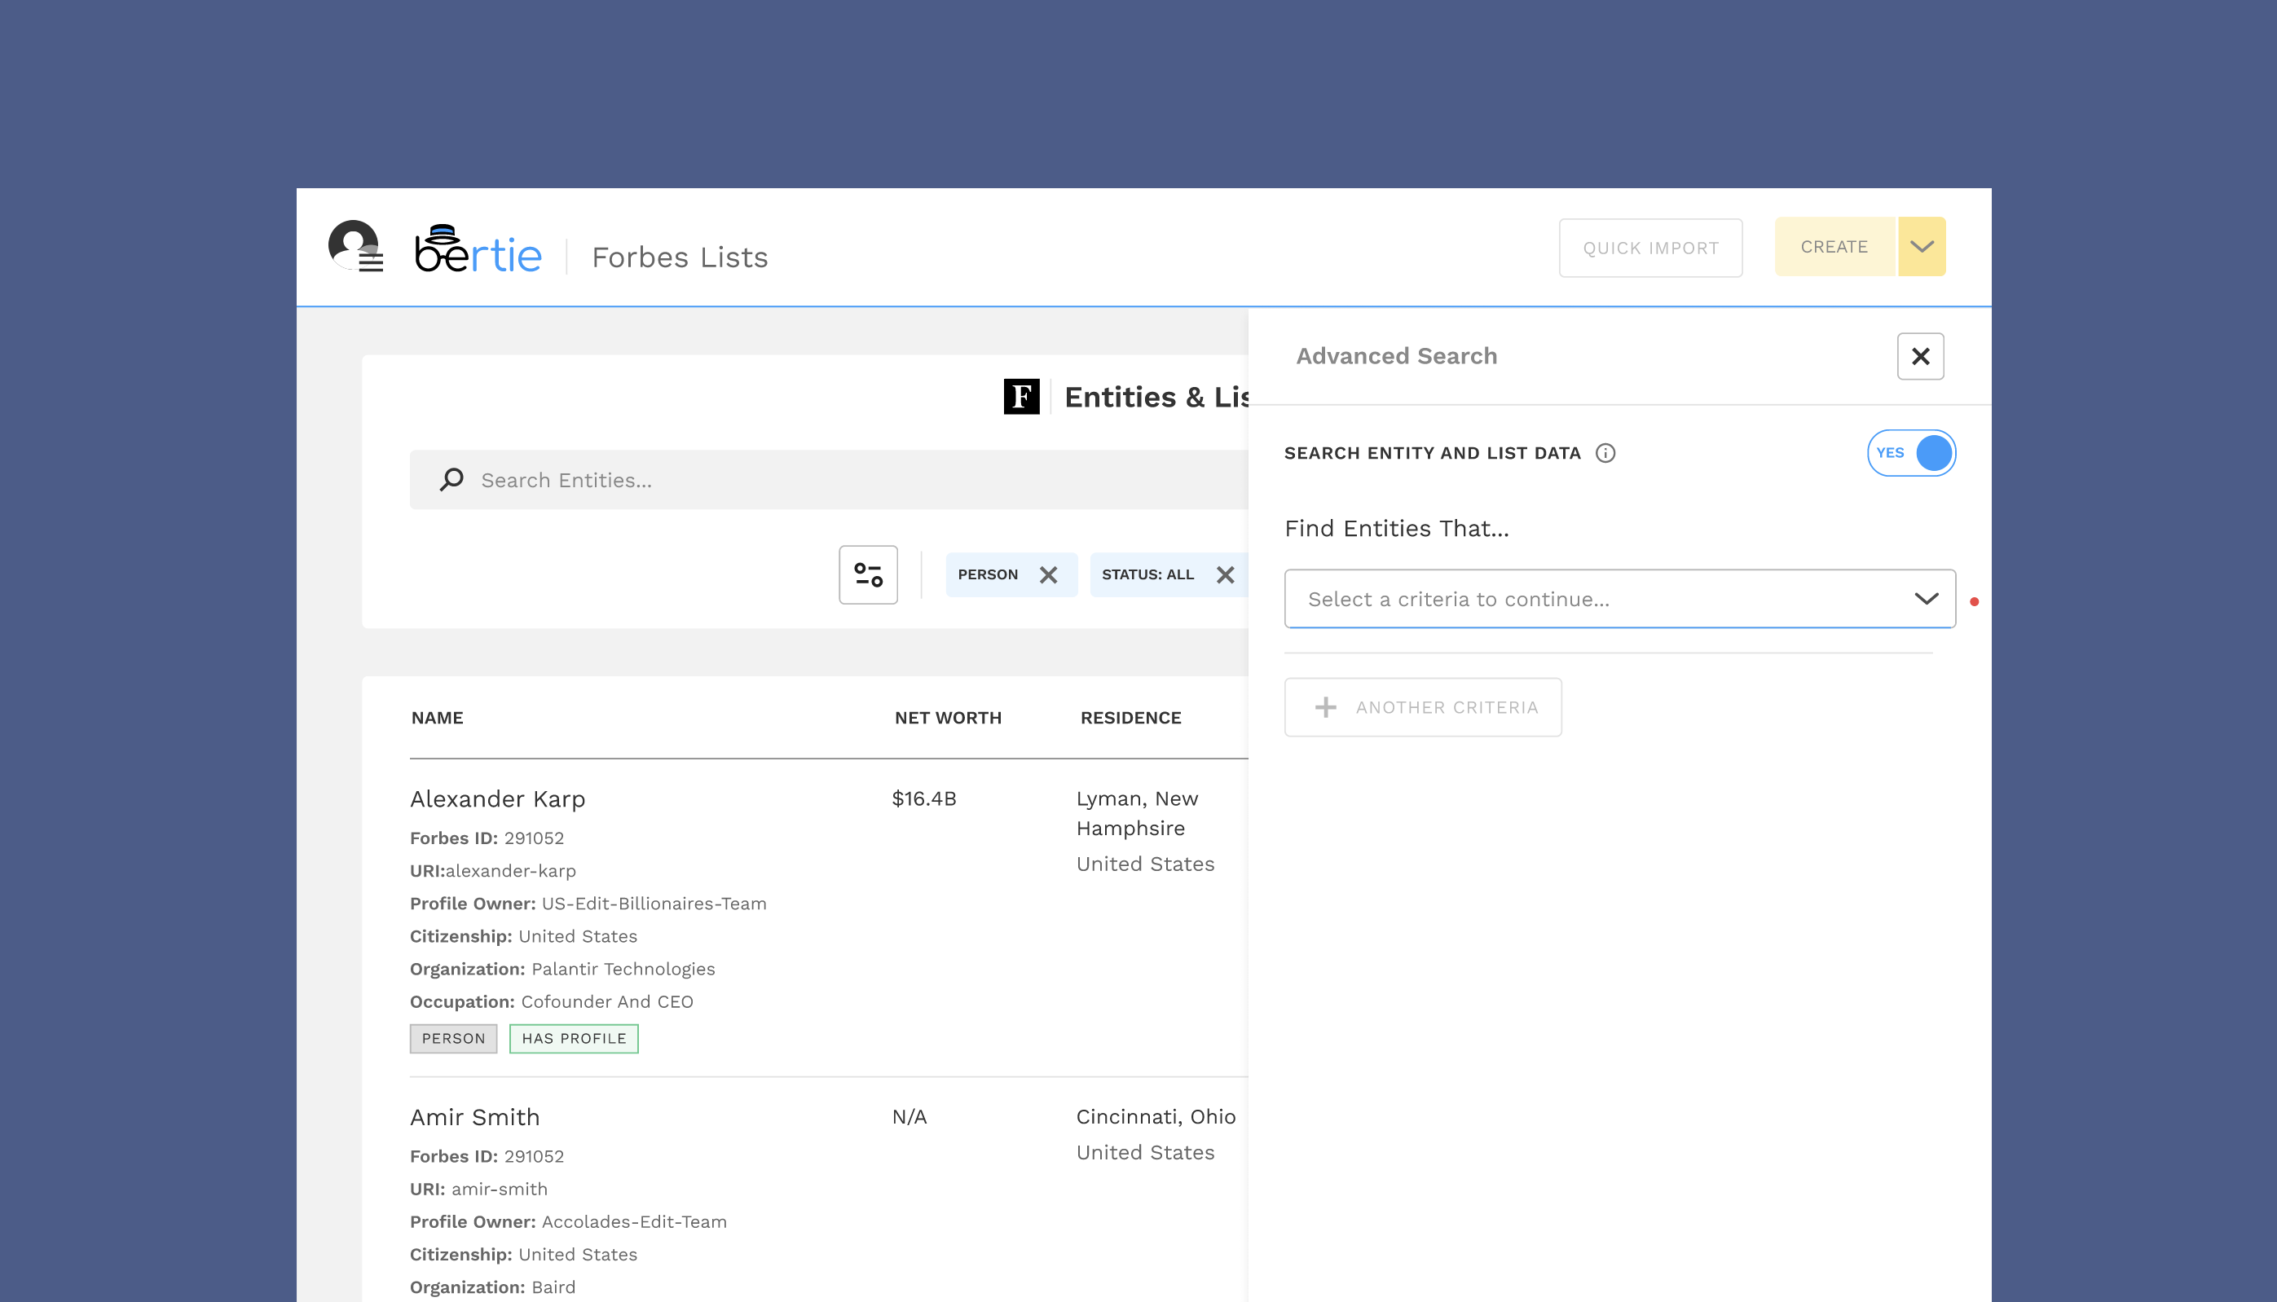Remove the STATUS: ALL filter chip
The height and width of the screenshot is (1302, 2277).
tap(1224, 575)
